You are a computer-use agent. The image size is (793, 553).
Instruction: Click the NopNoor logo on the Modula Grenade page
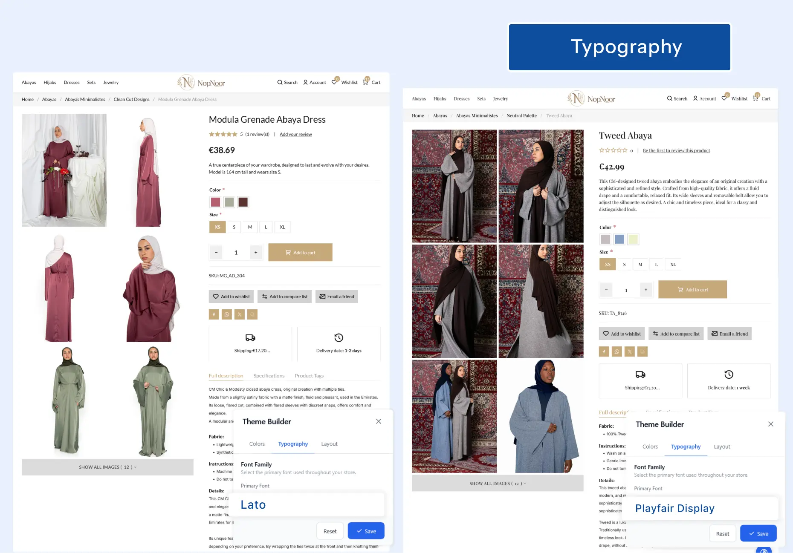(201, 83)
